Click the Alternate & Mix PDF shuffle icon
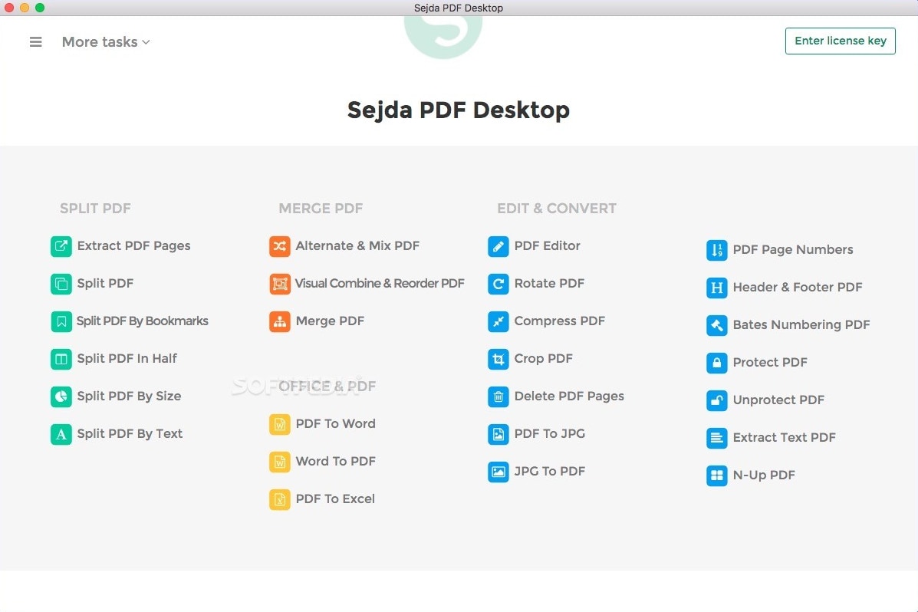 (x=280, y=246)
